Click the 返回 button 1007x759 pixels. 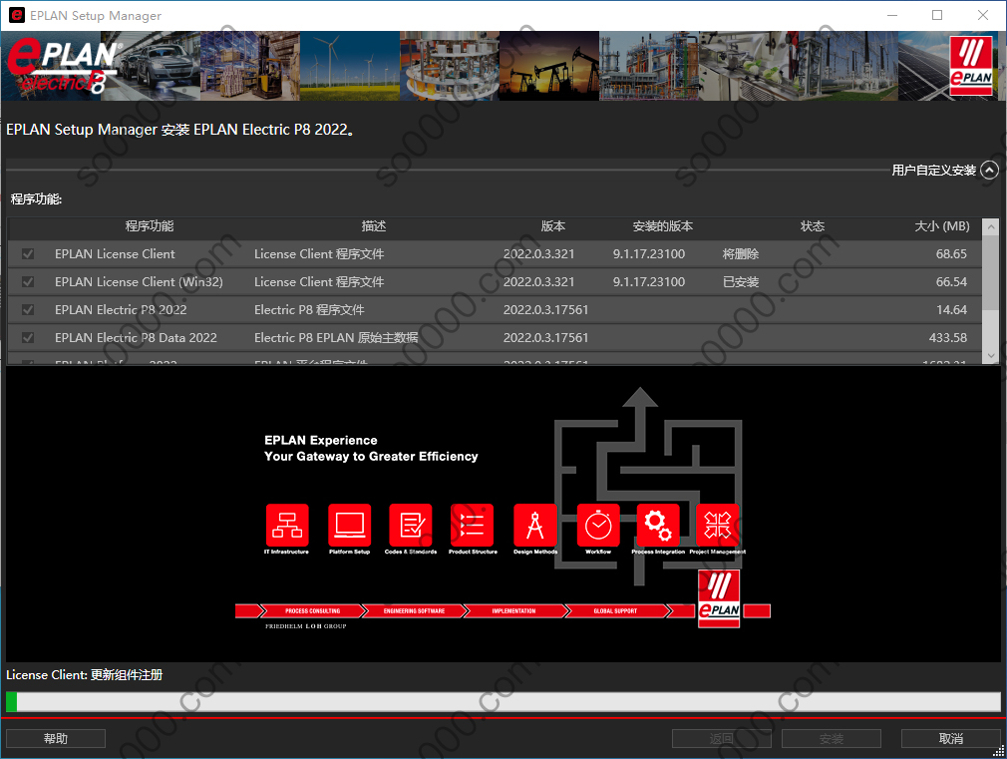(x=721, y=738)
